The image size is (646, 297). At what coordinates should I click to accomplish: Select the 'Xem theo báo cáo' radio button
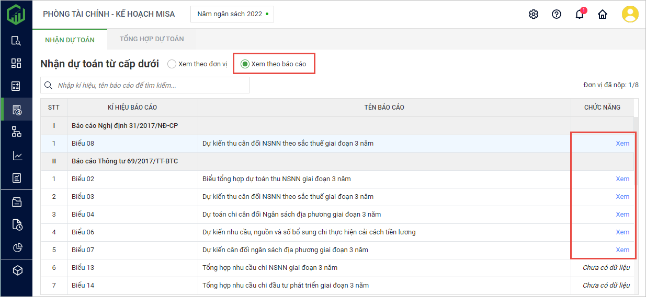point(245,64)
